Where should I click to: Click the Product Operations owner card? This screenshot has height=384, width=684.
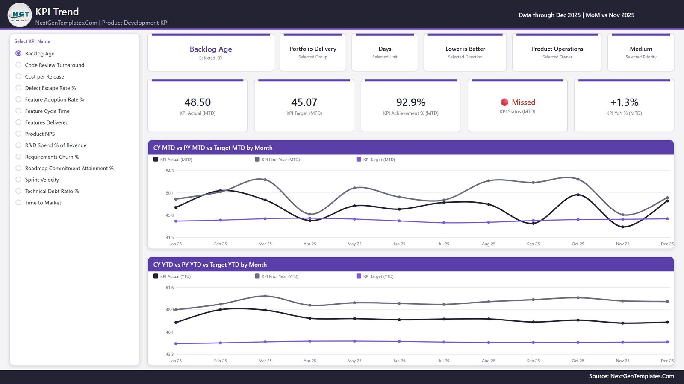pos(557,52)
